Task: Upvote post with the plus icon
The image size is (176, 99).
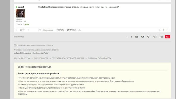Action: (x=160, y=30)
